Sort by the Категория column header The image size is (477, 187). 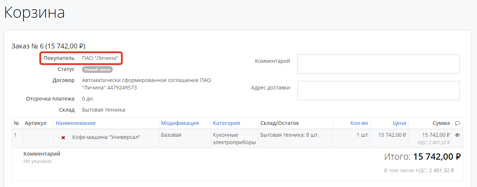pyautogui.click(x=226, y=123)
